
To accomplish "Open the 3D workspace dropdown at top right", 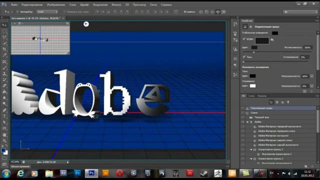I will tap(300, 12).
